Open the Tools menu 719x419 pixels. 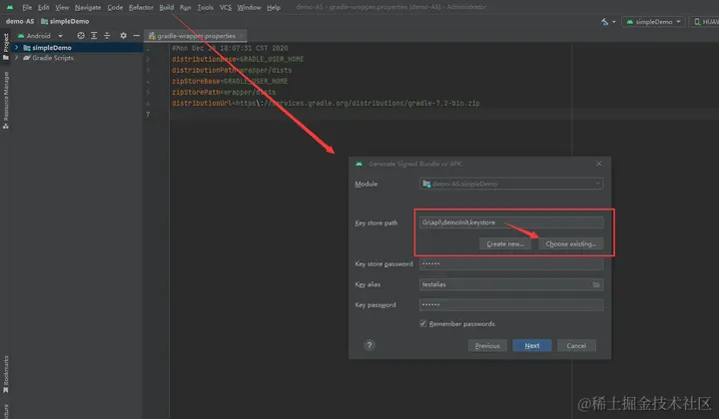(x=205, y=7)
